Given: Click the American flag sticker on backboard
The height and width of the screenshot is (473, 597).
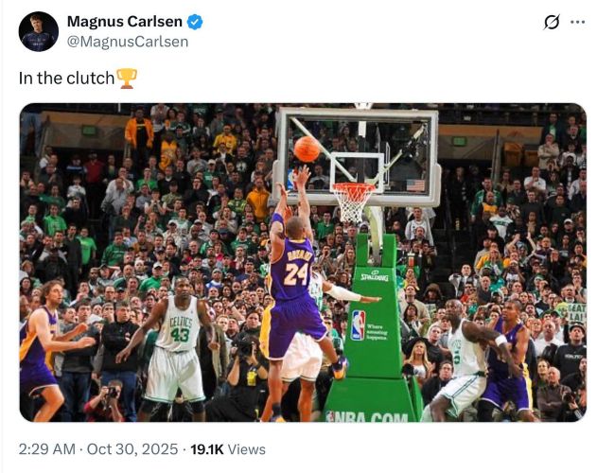Looking at the screenshot, I should 415,185.
